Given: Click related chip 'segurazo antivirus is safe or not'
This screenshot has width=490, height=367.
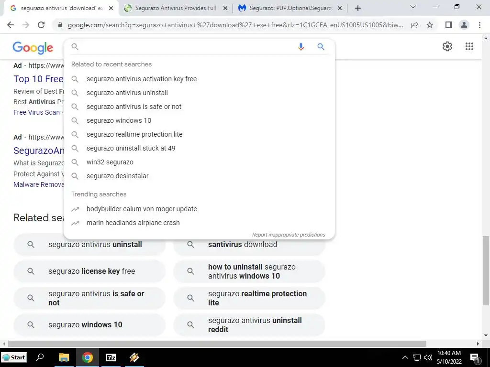Looking at the screenshot, I should coord(89,298).
